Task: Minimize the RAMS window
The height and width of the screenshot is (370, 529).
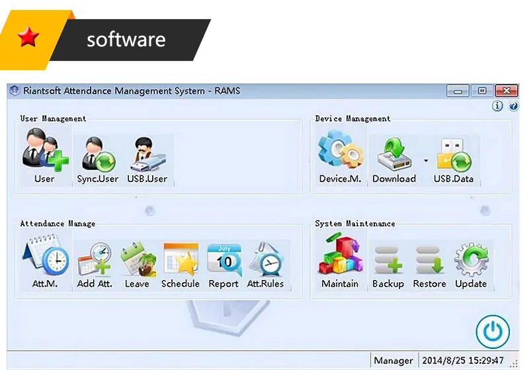Action: tap(458, 91)
